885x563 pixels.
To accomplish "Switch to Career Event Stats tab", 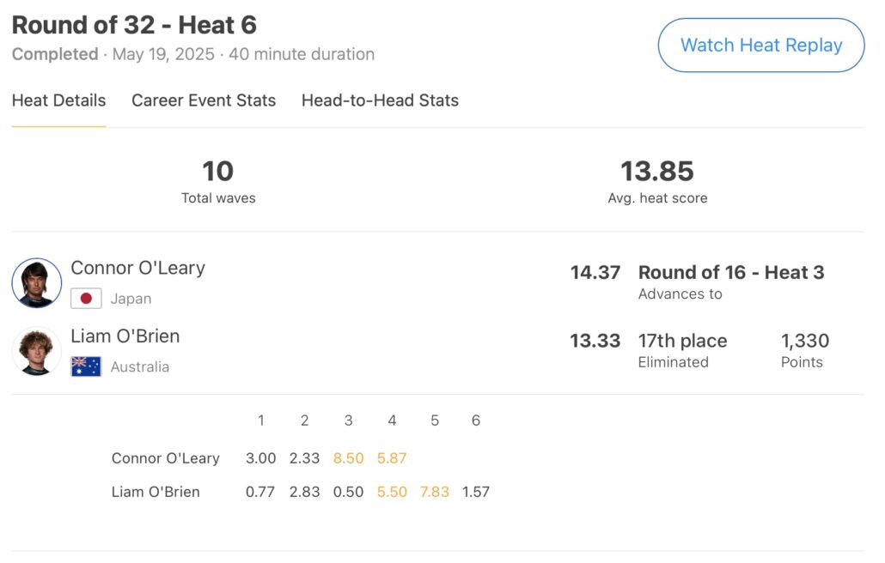I will (x=204, y=100).
